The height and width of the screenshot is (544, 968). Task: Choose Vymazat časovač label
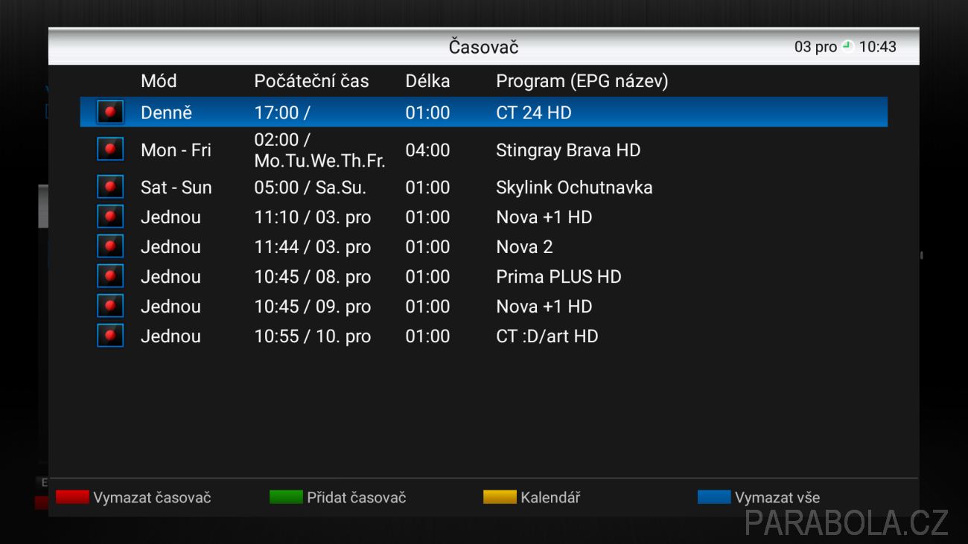[152, 498]
